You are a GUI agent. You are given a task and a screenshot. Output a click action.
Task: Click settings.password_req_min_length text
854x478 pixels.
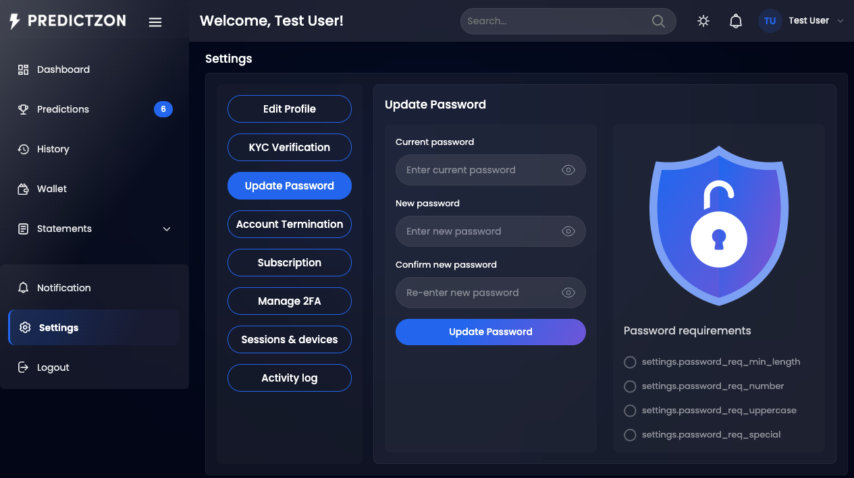point(721,362)
